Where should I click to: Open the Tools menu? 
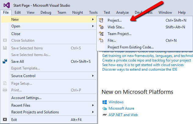(x=93, y=12)
